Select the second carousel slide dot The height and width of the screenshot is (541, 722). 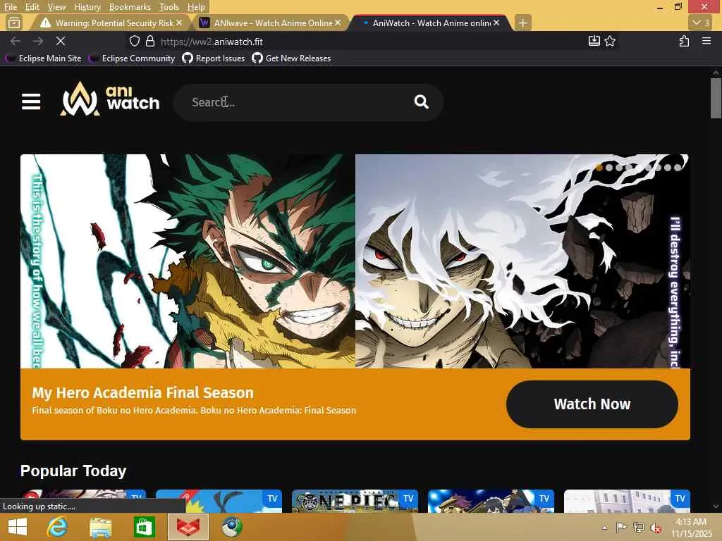click(608, 168)
